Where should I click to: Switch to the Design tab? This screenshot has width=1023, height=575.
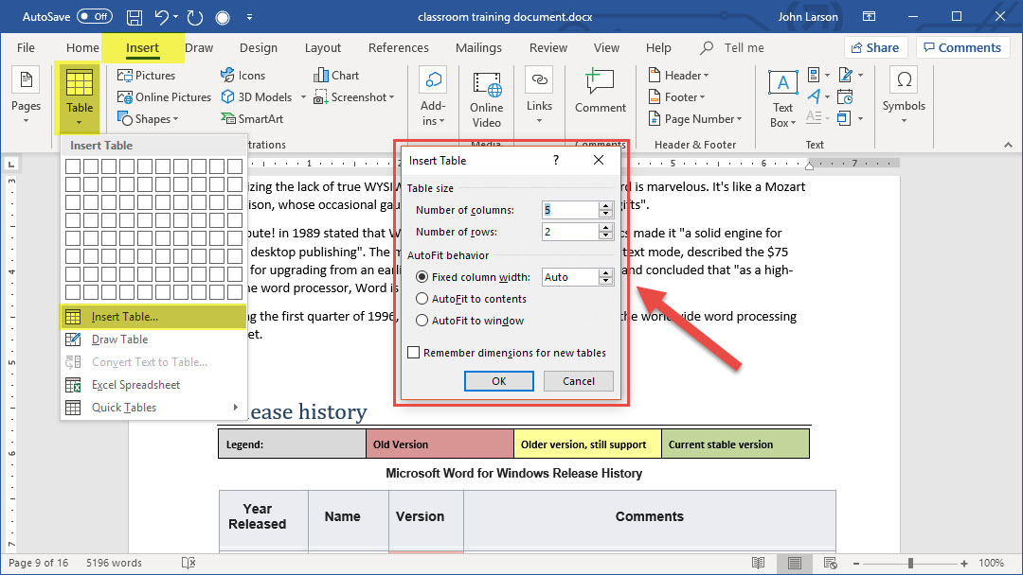(259, 48)
